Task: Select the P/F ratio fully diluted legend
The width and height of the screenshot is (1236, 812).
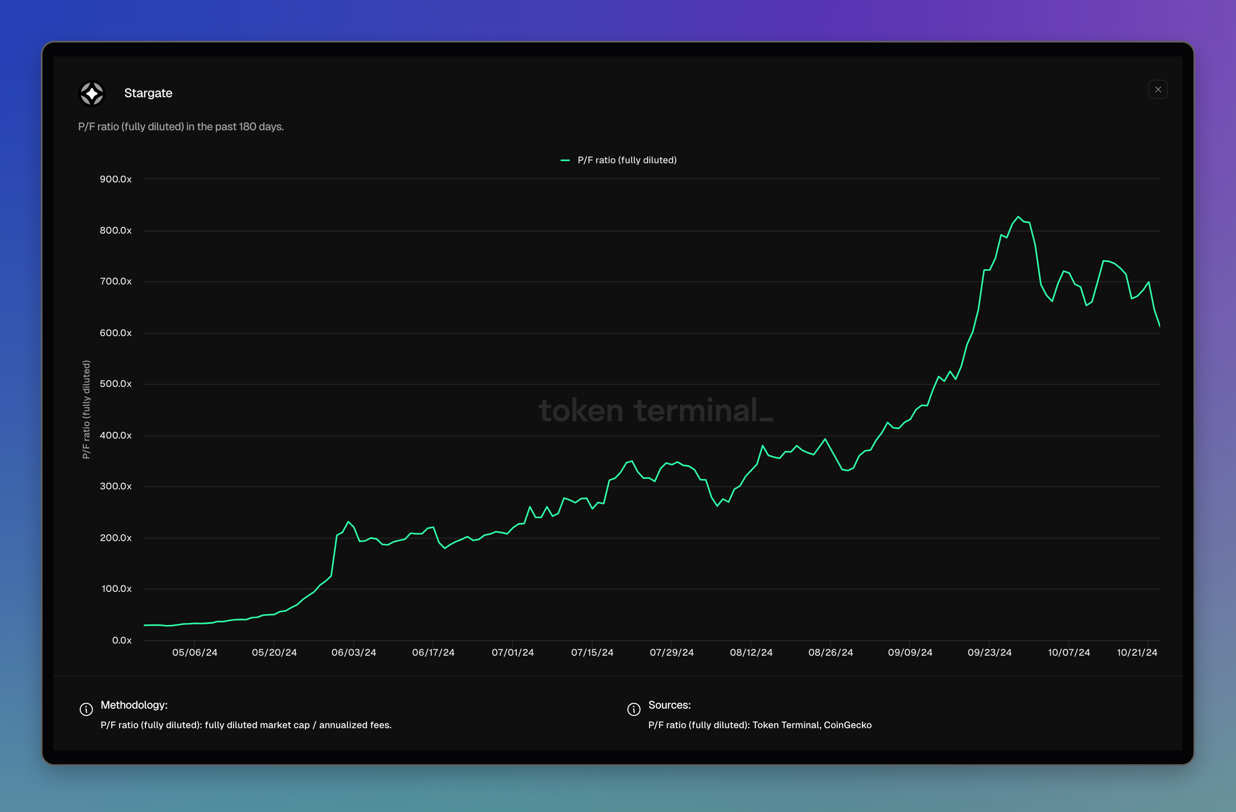Action: [618, 160]
